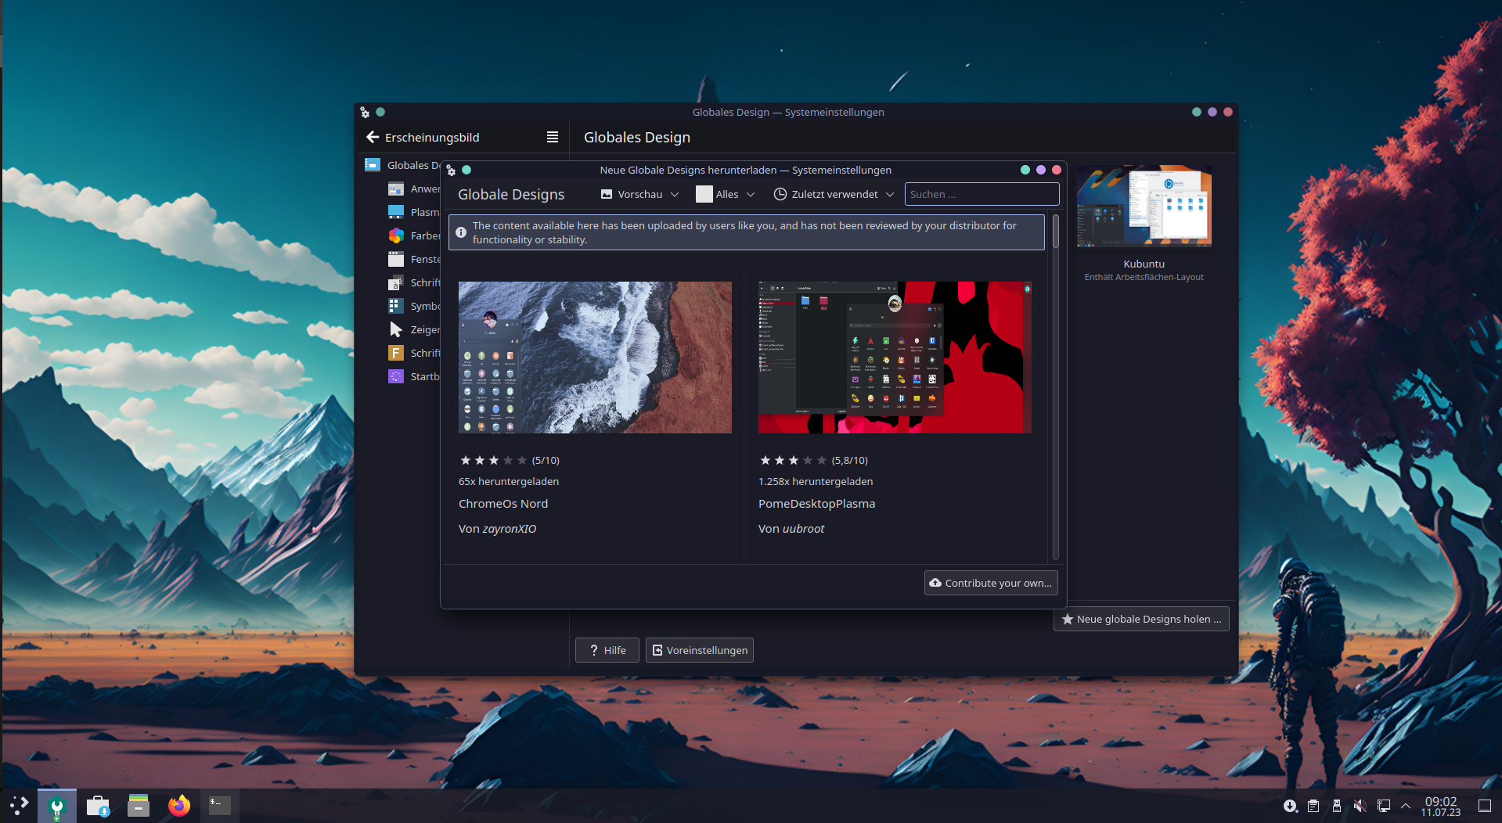The height and width of the screenshot is (823, 1502).
Task: Open the clipboard tray icon
Action: pos(1313,806)
